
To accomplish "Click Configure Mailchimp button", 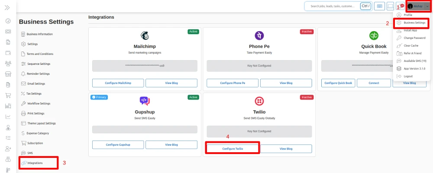I will click(118, 83).
